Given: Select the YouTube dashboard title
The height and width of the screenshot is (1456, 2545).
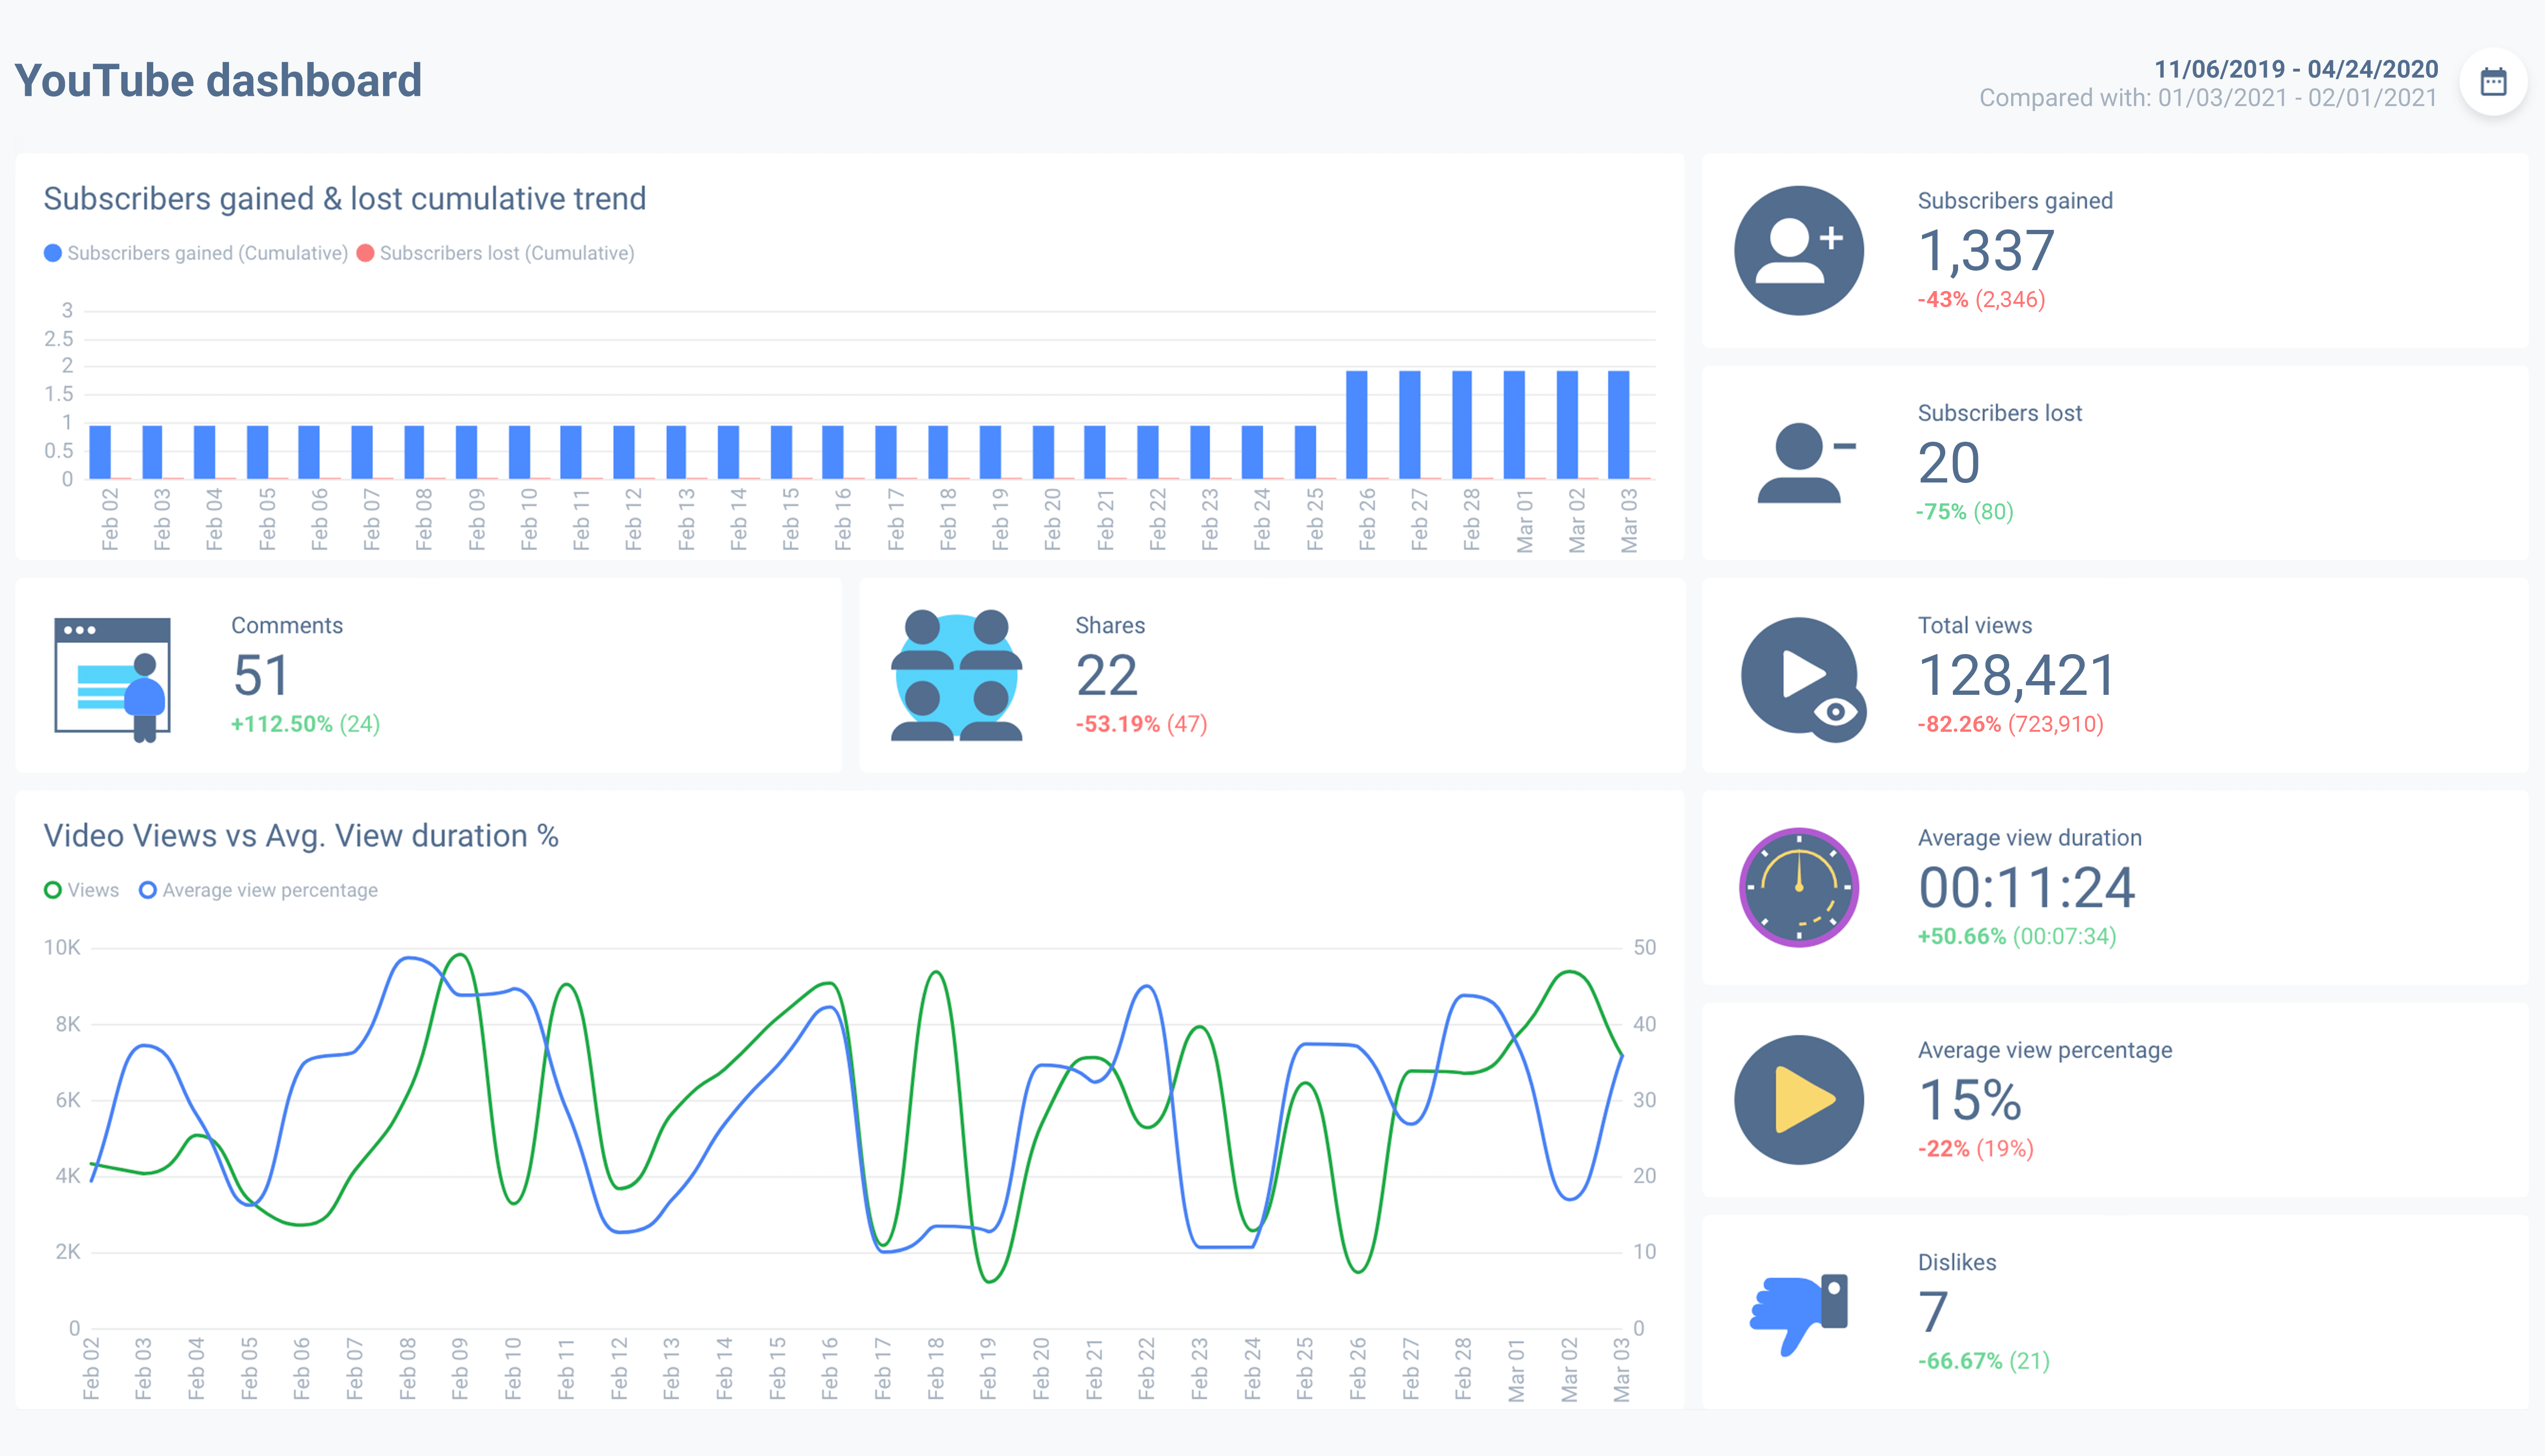Looking at the screenshot, I should click(218, 79).
